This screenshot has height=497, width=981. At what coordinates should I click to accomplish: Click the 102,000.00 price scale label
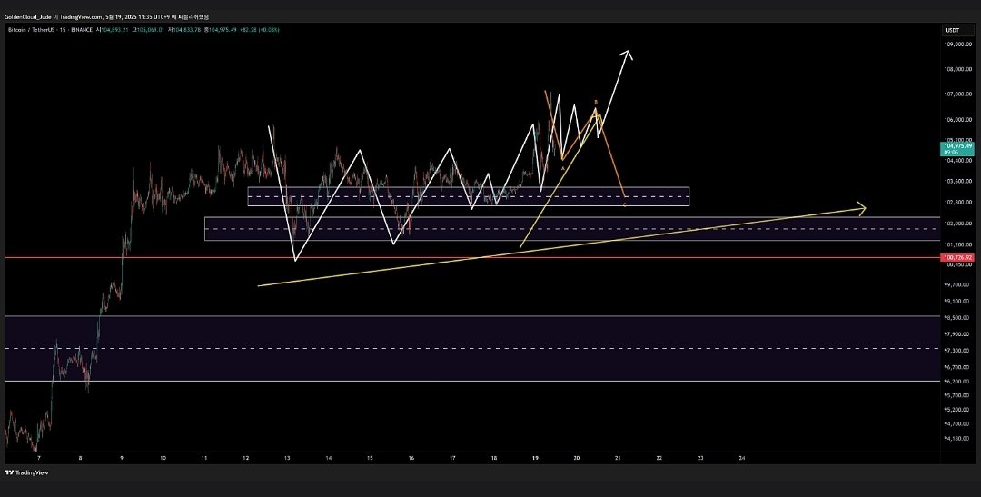tap(956, 224)
